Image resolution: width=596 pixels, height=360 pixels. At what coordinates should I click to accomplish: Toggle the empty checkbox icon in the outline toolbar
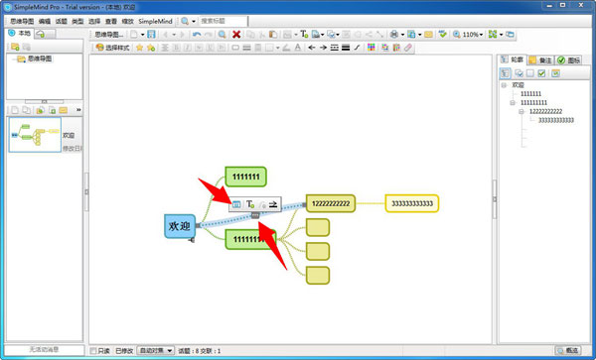pyautogui.click(x=530, y=73)
